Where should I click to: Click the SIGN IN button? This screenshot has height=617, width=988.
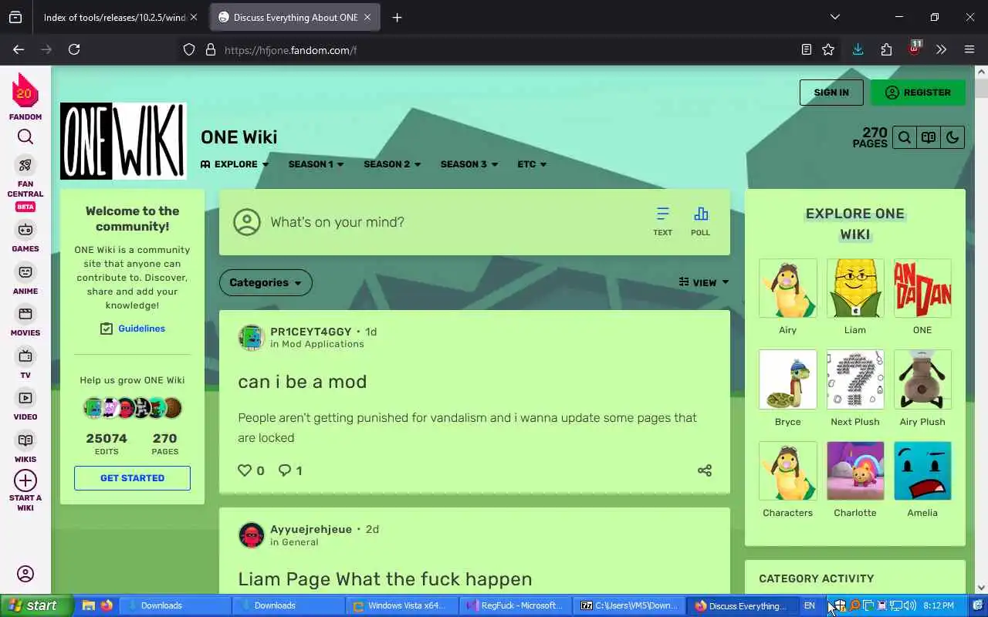point(831,93)
